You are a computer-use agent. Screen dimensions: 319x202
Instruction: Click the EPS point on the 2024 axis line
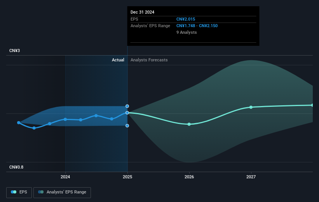65,119
